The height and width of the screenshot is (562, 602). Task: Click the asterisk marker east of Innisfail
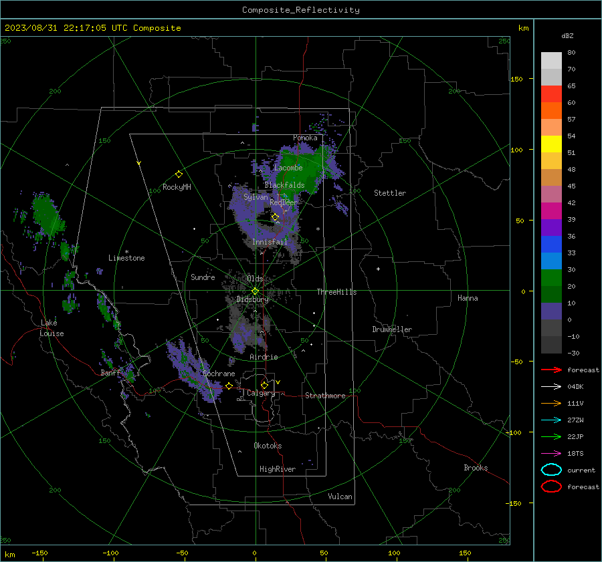(x=318, y=229)
